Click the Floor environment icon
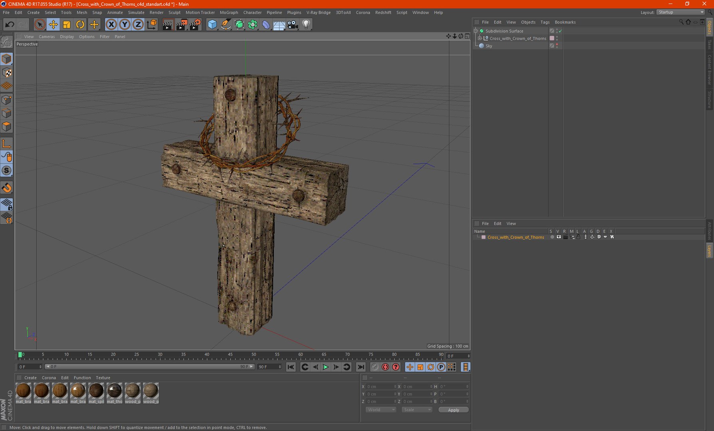 tap(279, 24)
